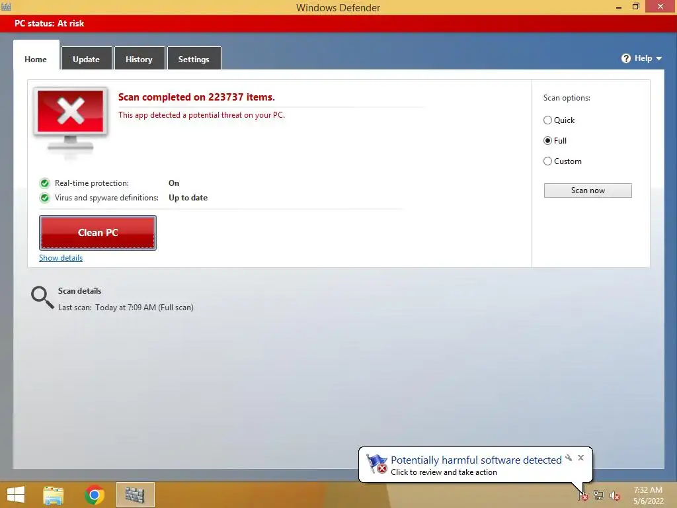This screenshot has height=508, width=677.
Task: Click the muted volume tray icon
Action: click(x=614, y=495)
